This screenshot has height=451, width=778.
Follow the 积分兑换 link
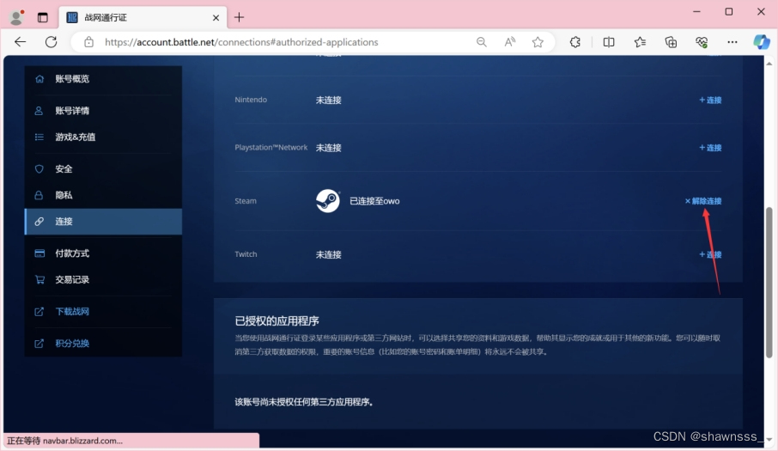coord(72,344)
